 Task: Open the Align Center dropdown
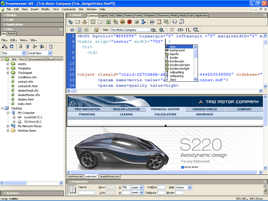tap(189, 188)
